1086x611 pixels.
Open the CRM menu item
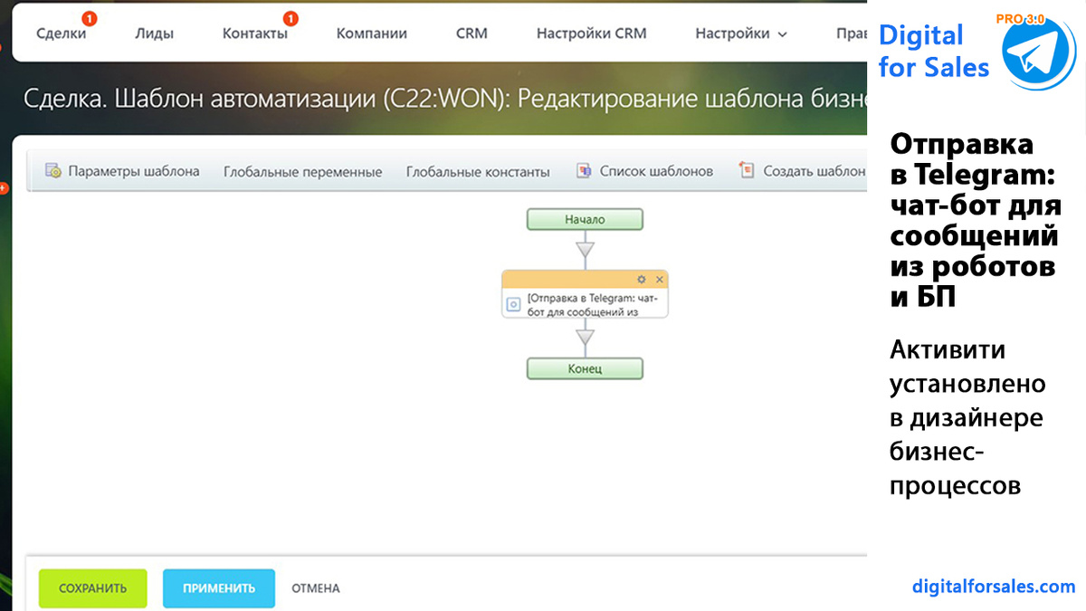pyautogui.click(x=472, y=33)
